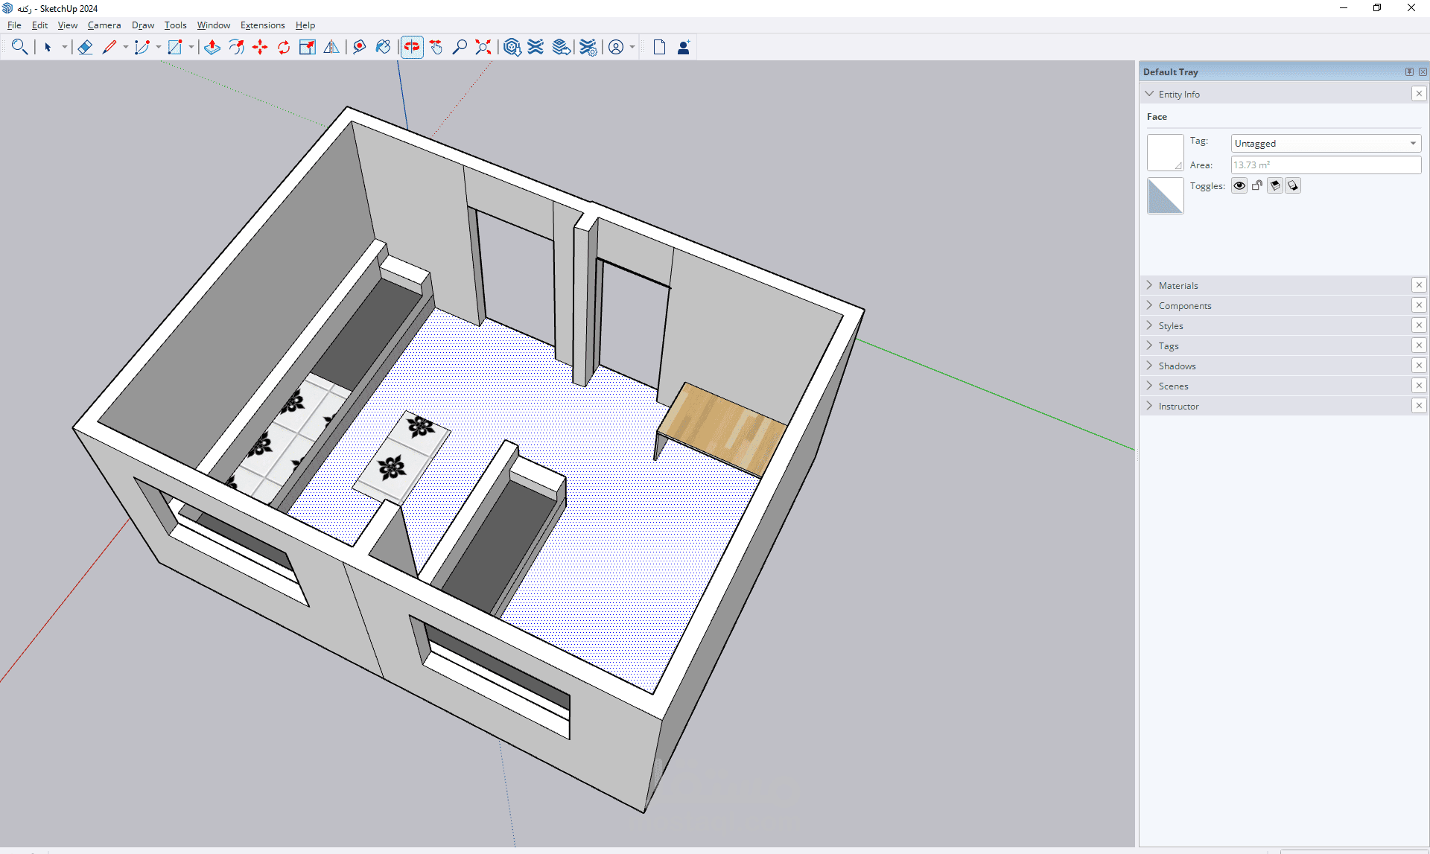Viewport: 1430px width, 854px height.
Task: Activate the Push/Pull tool
Action: point(212,48)
